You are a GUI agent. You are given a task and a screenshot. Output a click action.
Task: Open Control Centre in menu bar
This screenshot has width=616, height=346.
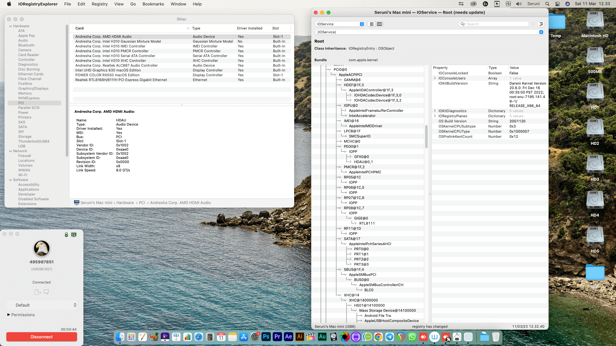[x=558, y=4]
